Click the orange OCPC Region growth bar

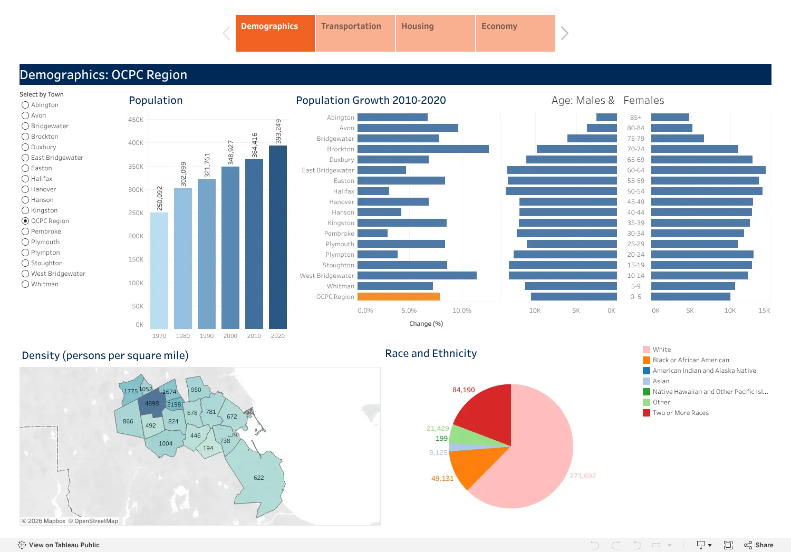tap(399, 297)
